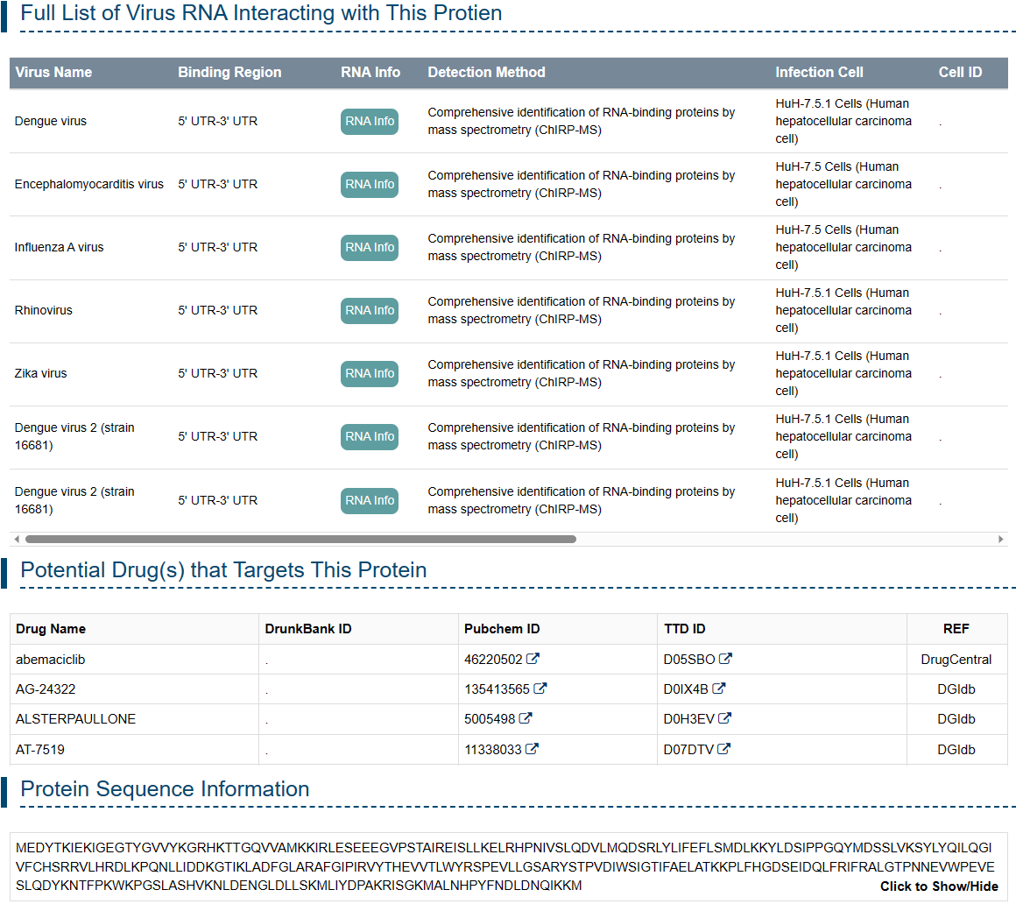Click the RNA Info button for Dengue virus
This screenshot has height=904, width=1016.
(370, 122)
